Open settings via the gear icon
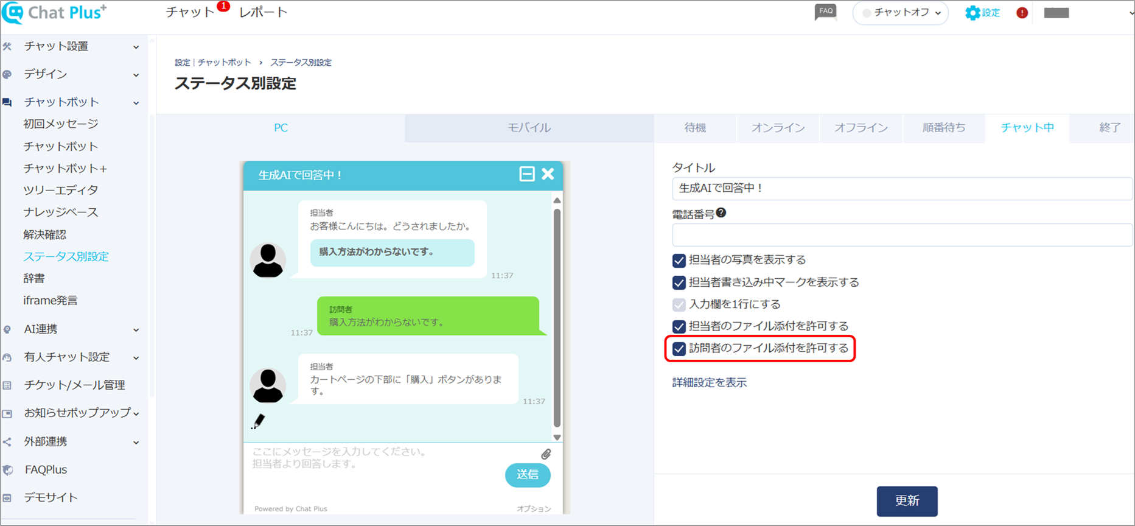The width and height of the screenshot is (1135, 526). point(973,13)
